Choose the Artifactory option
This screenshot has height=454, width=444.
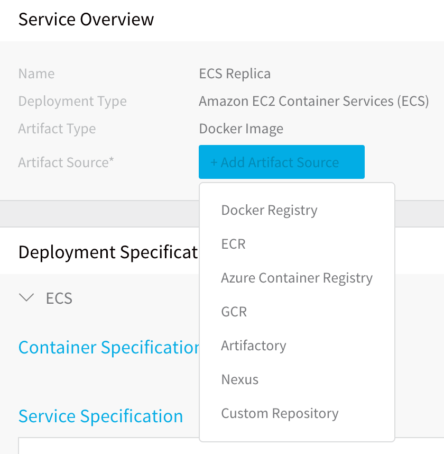coord(254,346)
